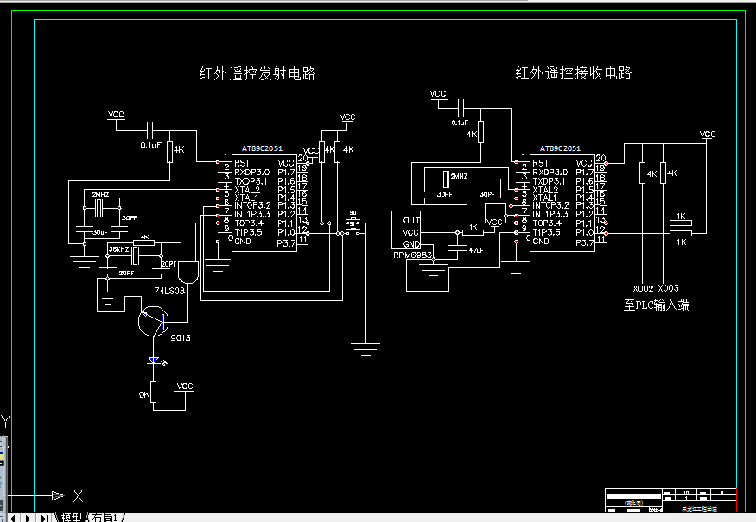The height and width of the screenshot is (522, 756).
Task: Select the RPM6983 receiver label
Action: pyautogui.click(x=413, y=255)
